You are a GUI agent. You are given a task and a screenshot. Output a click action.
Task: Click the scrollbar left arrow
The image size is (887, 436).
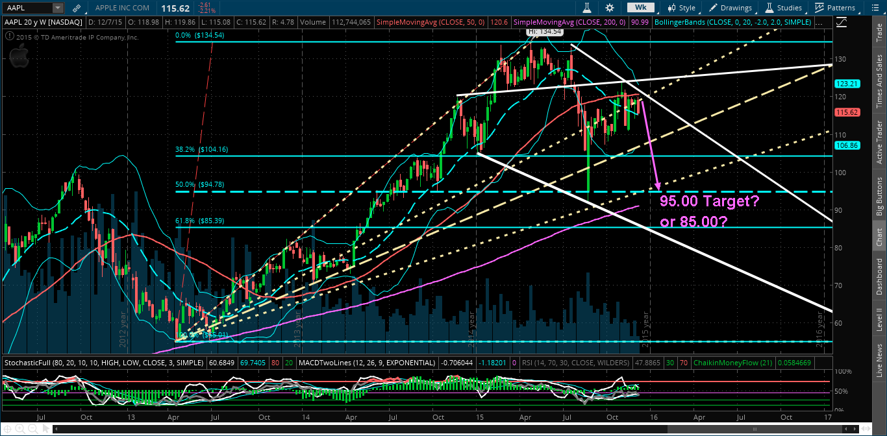56,429
